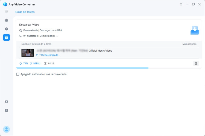Click the Any Video Converter logo

point(5,4)
